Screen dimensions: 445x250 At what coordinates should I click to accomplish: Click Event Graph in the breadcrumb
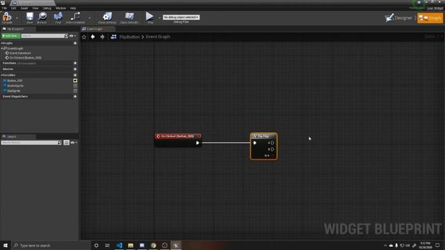pyautogui.click(x=158, y=37)
